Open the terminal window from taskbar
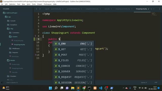Screen dimensions: 162x91 pyautogui.click(x=89, y=88)
